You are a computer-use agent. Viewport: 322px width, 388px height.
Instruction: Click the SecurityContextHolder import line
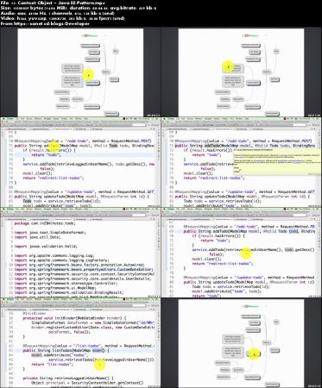85,274
